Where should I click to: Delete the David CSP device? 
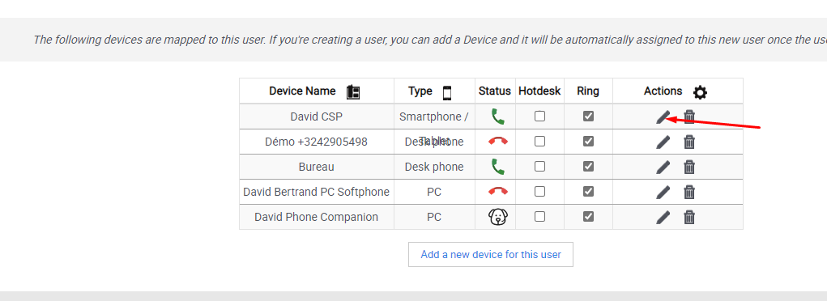[x=689, y=117]
